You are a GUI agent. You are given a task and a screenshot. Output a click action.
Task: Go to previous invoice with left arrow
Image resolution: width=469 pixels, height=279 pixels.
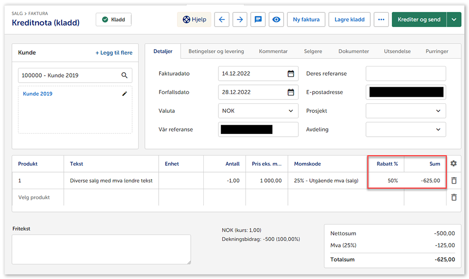click(x=222, y=20)
